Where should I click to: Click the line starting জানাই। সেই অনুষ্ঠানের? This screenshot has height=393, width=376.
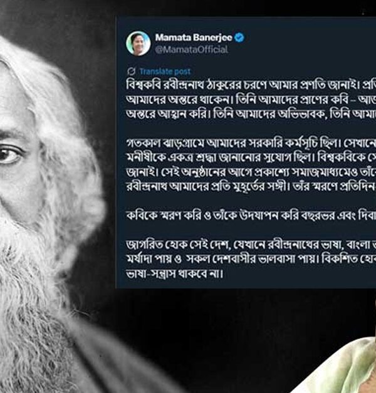pyautogui.click(x=251, y=172)
